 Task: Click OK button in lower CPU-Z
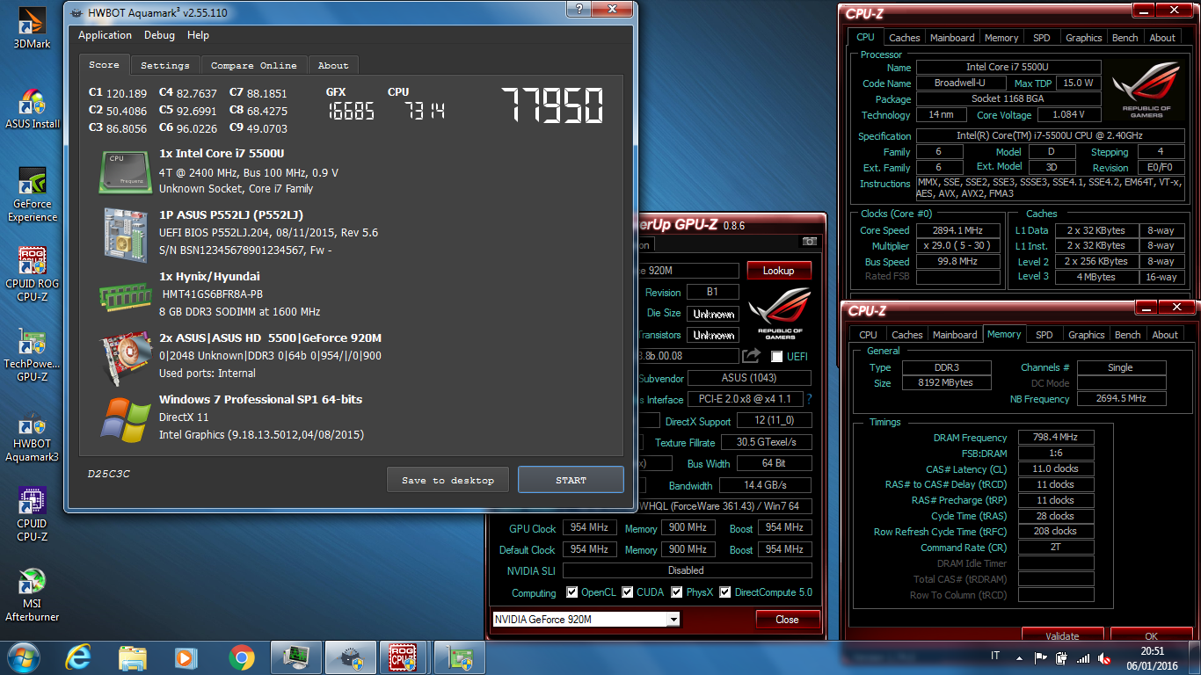[x=1151, y=635]
